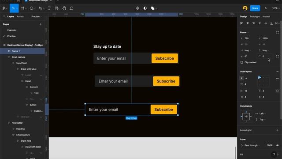Select the Comment tool
The image size is (282, 159).
tap(71, 8)
